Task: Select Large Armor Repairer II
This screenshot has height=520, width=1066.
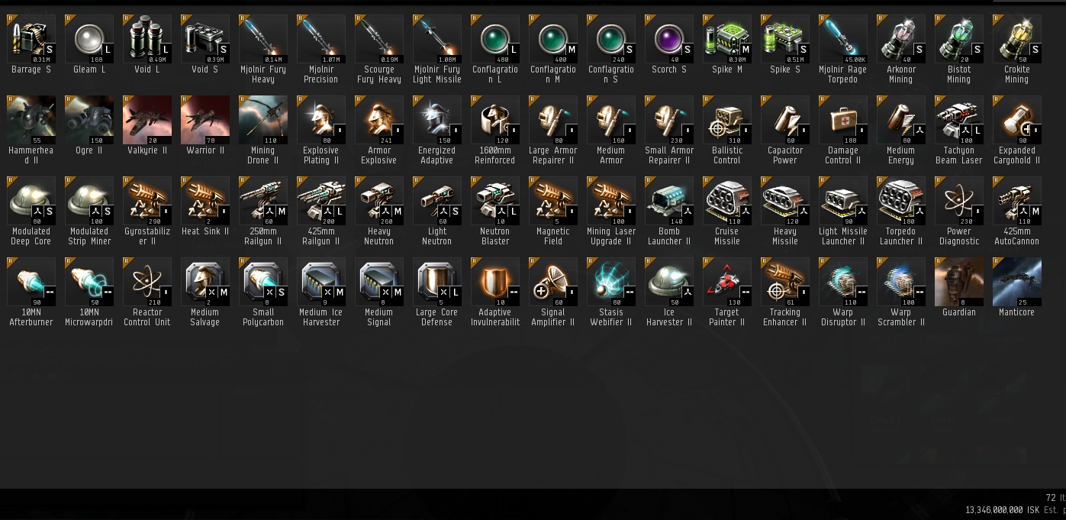Action: 553,120
